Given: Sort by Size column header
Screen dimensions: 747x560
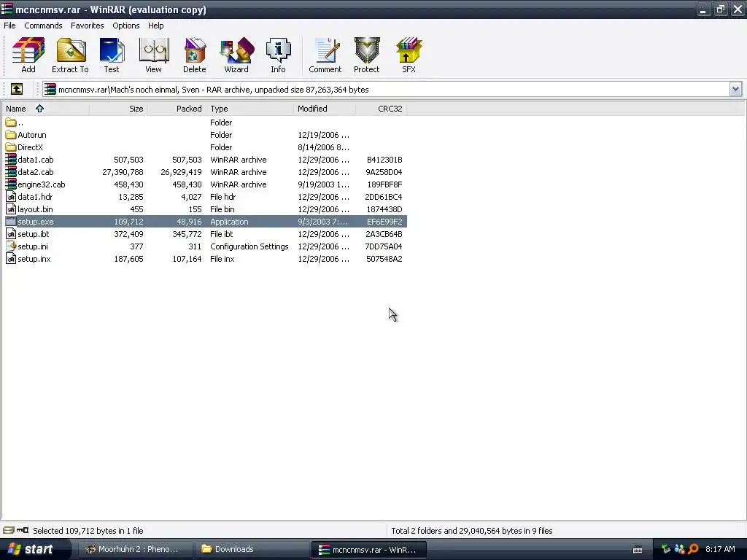Looking at the screenshot, I should tap(118, 109).
